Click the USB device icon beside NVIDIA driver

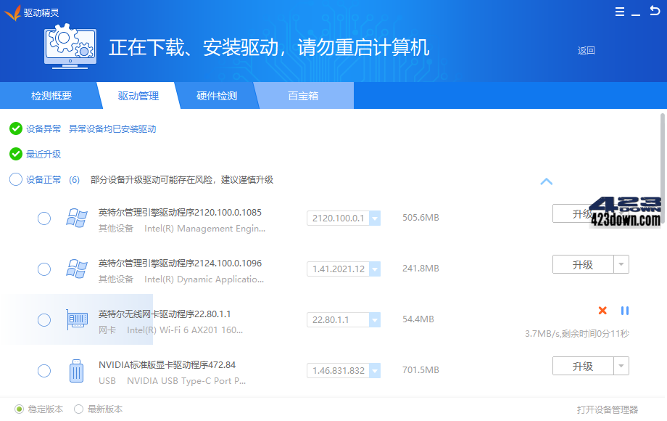click(76, 370)
